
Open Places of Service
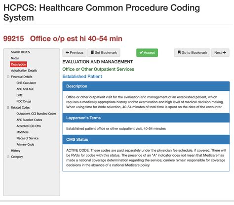(x=28, y=138)
